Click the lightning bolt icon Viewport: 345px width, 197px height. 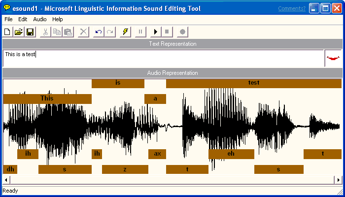tap(125, 32)
